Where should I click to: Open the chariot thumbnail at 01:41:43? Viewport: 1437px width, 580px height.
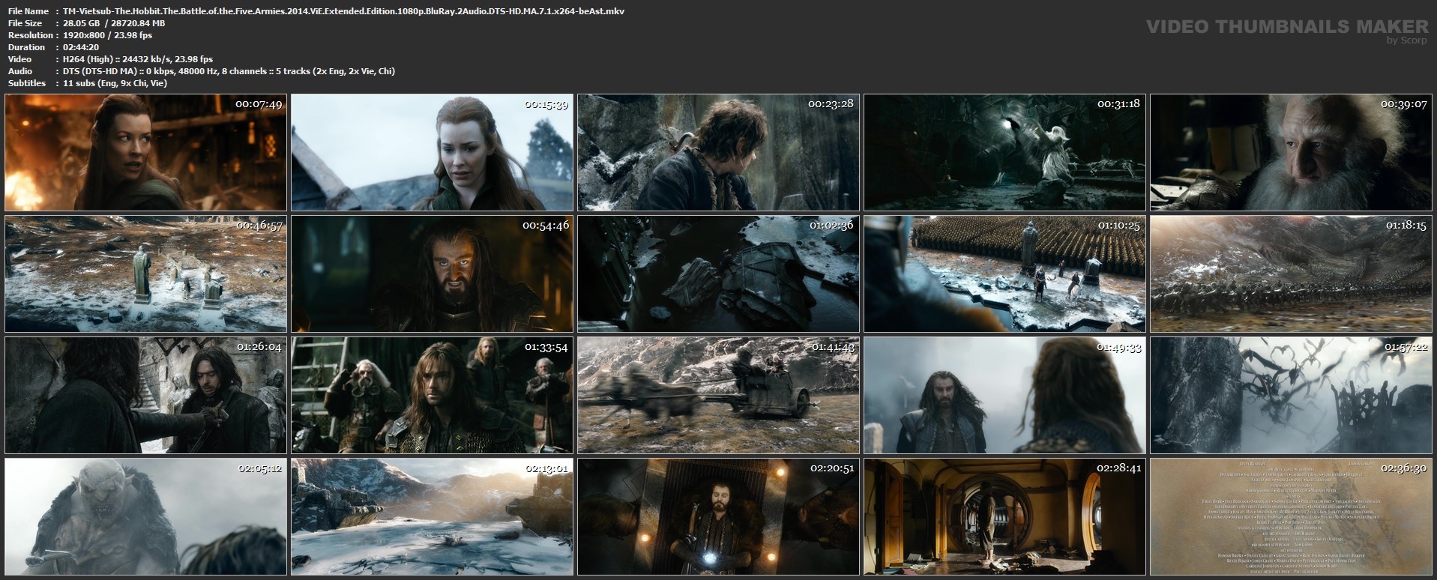[x=718, y=395]
